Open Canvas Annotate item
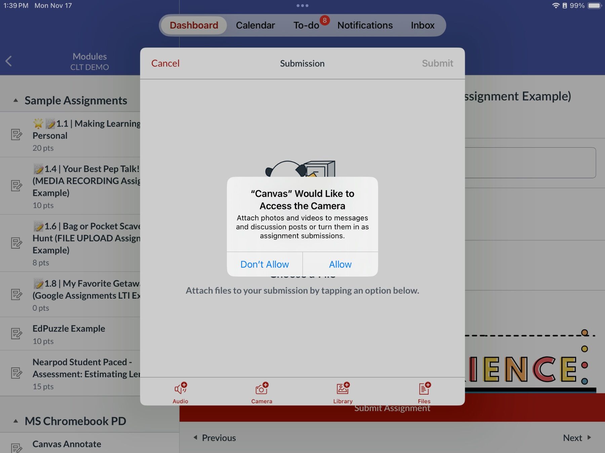The image size is (605, 453). click(89, 444)
